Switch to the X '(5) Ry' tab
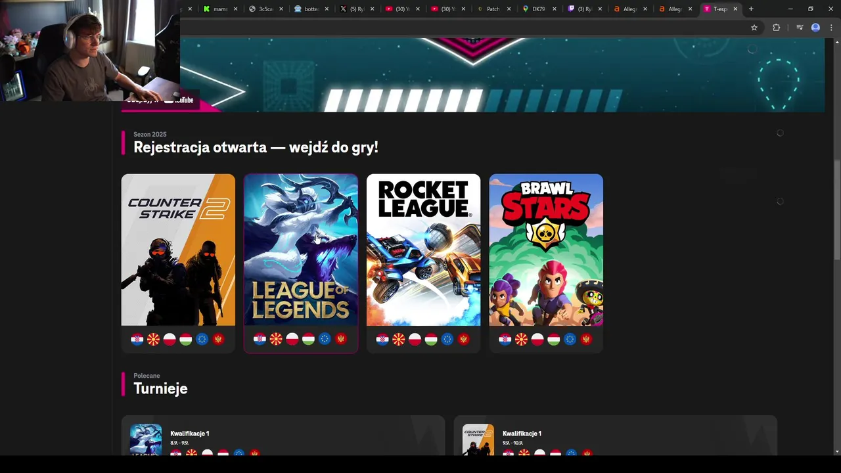 [357, 9]
